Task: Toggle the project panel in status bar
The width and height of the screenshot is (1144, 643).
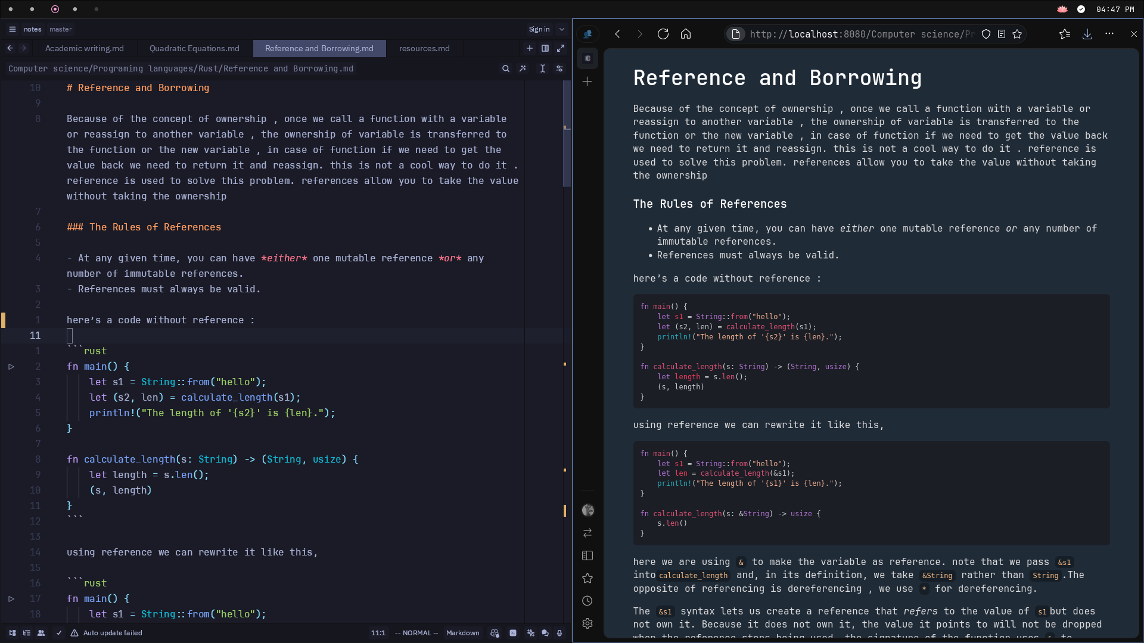Action: (x=13, y=633)
